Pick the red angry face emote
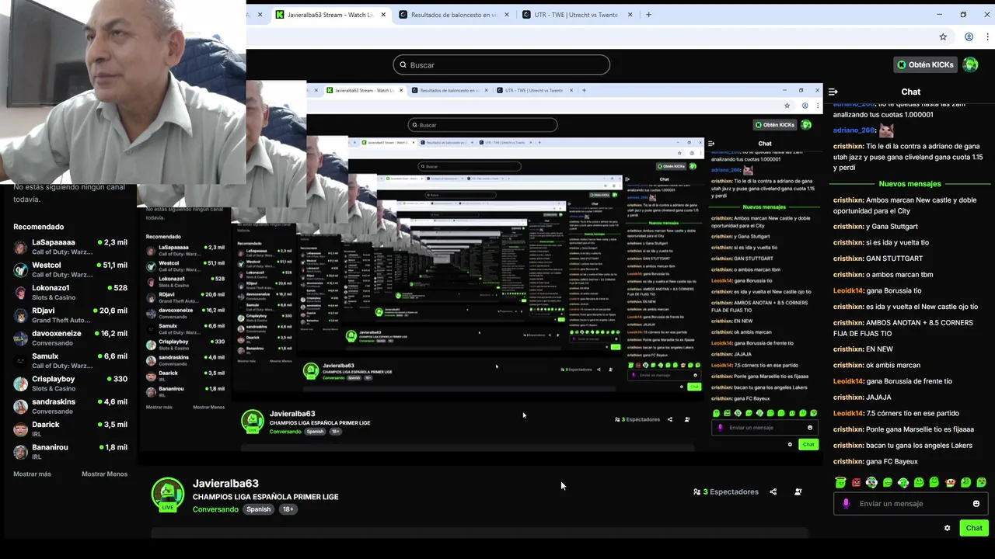The width and height of the screenshot is (995, 559). click(x=856, y=482)
